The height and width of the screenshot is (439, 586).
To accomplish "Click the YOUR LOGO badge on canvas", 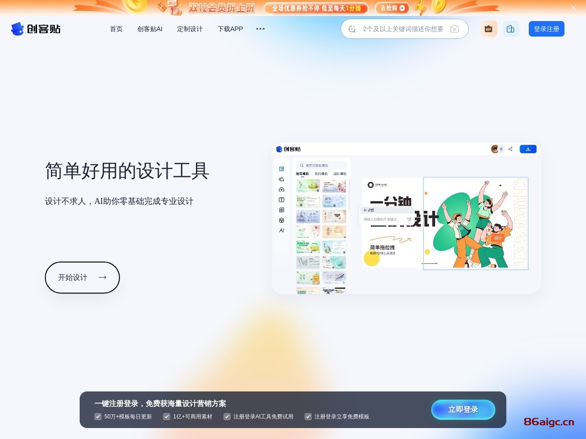I will (377, 185).
